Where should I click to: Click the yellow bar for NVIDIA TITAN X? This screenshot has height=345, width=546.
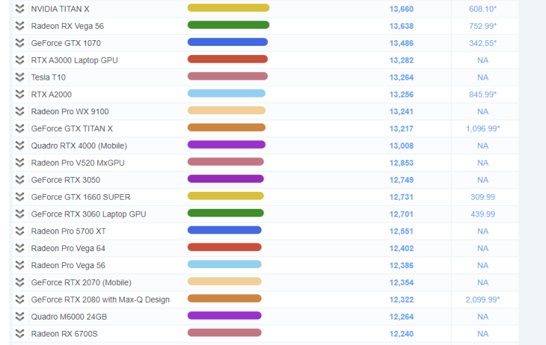(229, 8)
